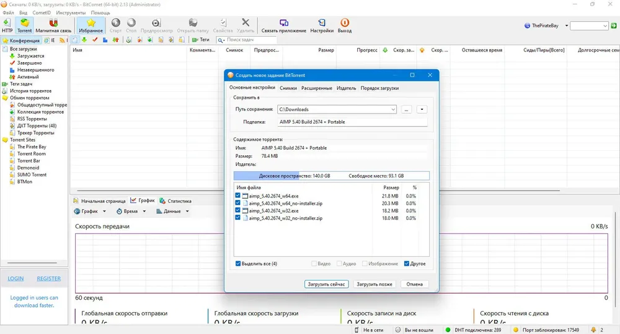Click the Старт toolbar icon
The width and height of the screenshot is (620, 334).
[x=115, y=25]
